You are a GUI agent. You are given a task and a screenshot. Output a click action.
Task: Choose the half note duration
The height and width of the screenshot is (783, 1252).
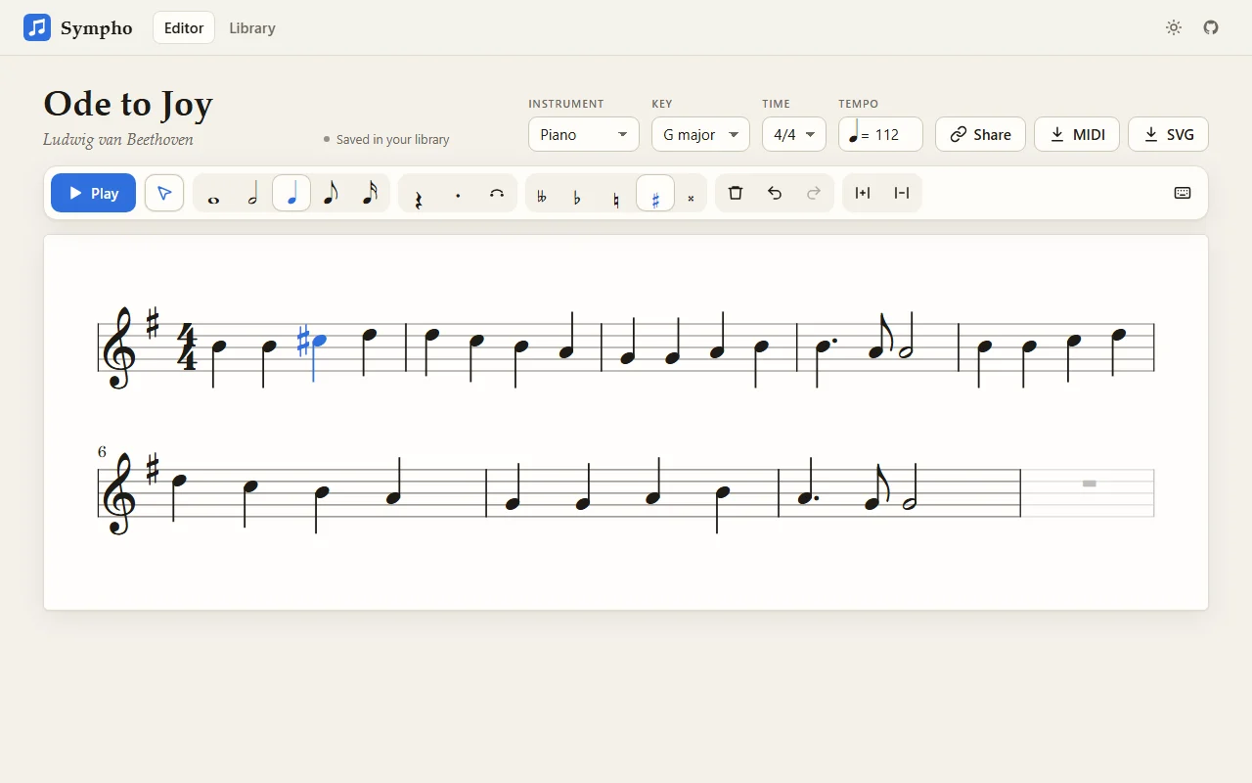click(x=252, y=194)
